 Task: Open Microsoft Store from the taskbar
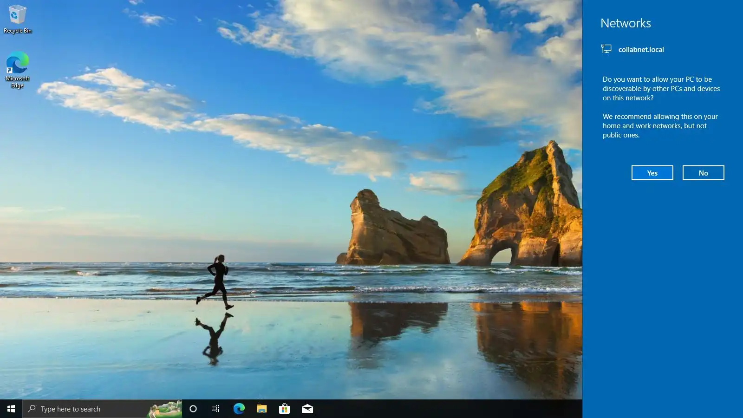284,409
